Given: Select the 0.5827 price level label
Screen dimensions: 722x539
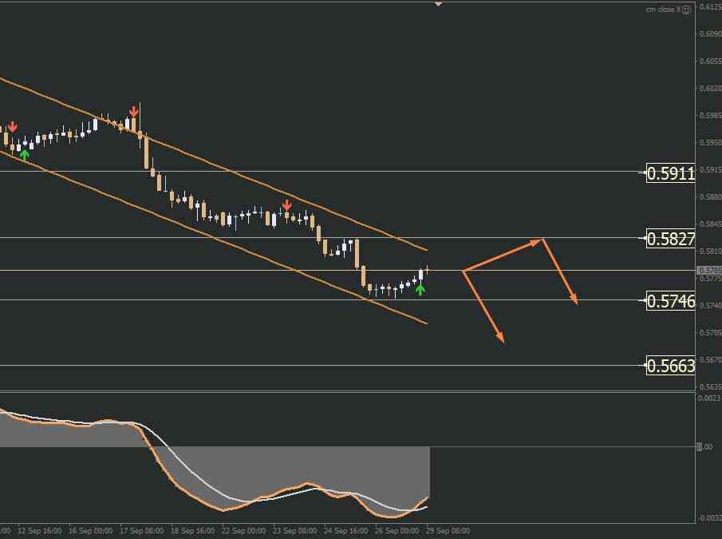Looking at the screenshot, I should pyautogui.click(x=670, y=239).
